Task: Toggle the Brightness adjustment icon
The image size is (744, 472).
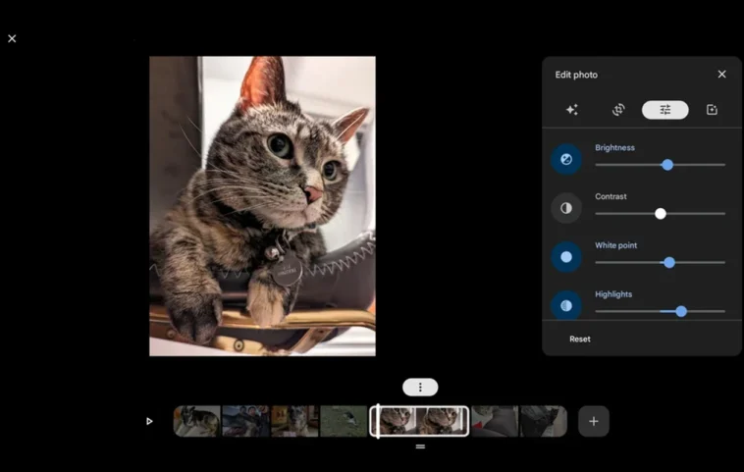Action: click(x=566, y=159)
